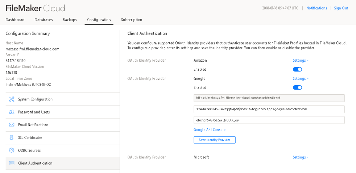Disable the Amazon identity provider toggle
Screen dimensions: 356x173
(x=297, y=69)
